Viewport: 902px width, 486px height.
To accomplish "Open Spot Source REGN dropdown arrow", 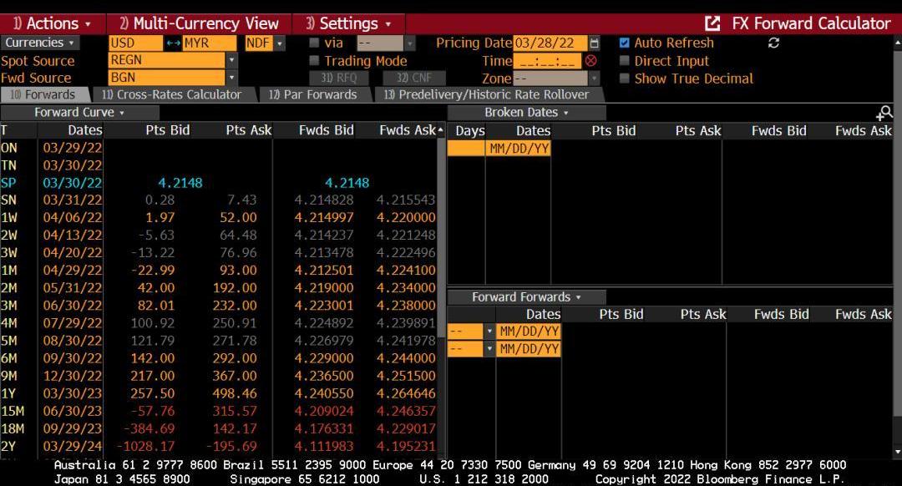I will (x=231, y=60).
